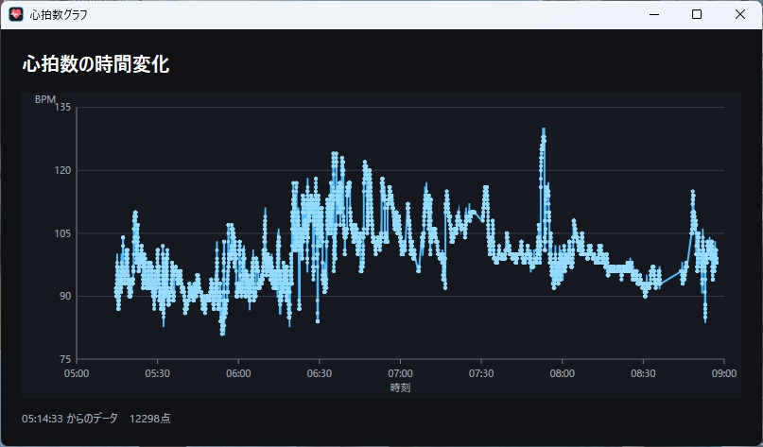Click the 05:14:33 からのデータ status text
Viewport: 763px width, 447px height.
tap(70, 419)
